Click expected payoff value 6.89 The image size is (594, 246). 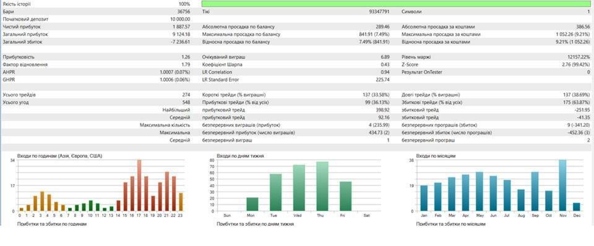click(385, 57)
